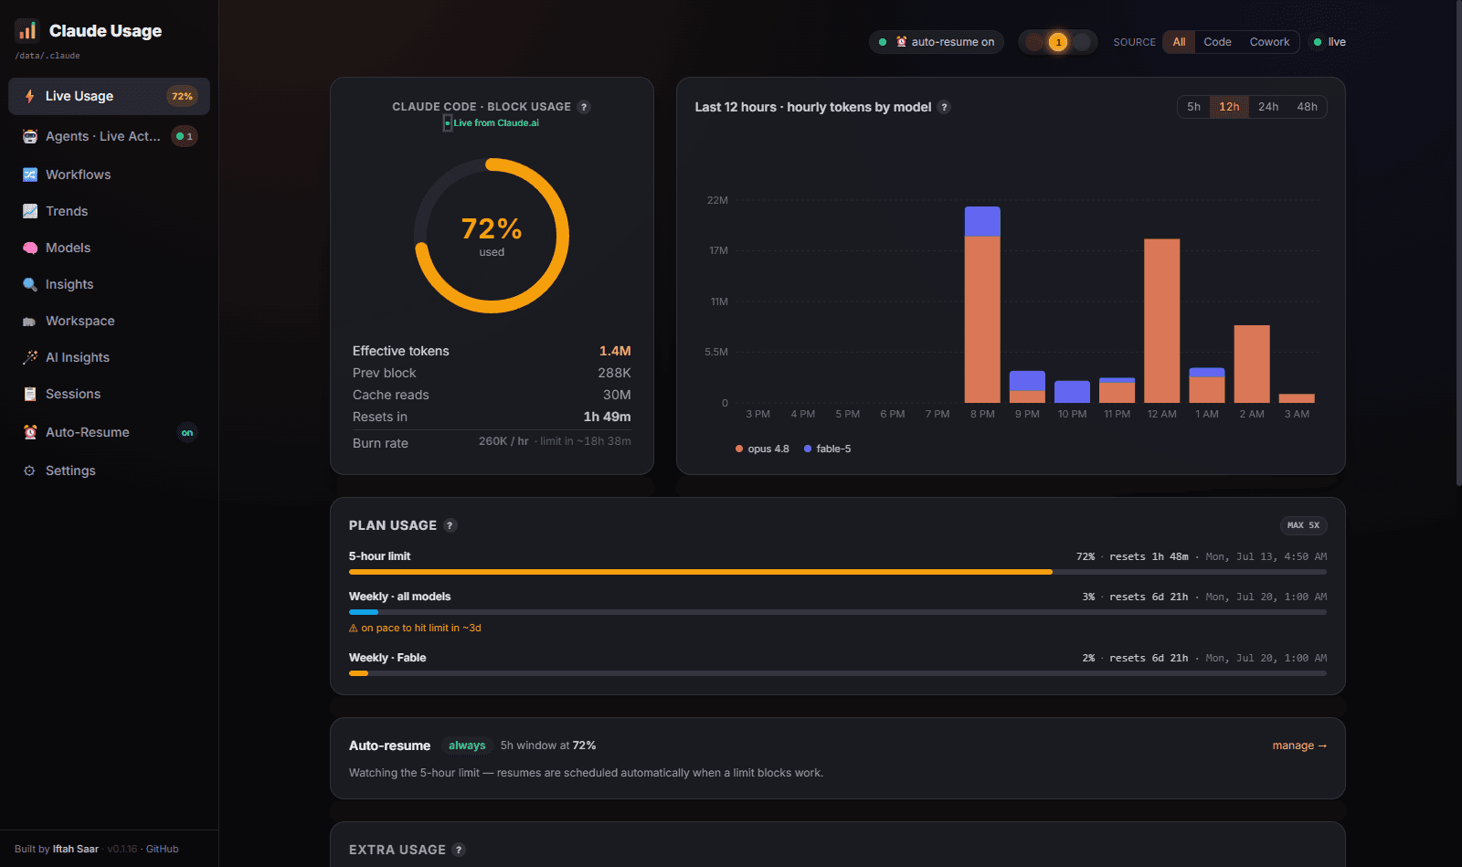
Task: Click the lightning bolt icon beside Live Usage
Action: pos(30,96)
